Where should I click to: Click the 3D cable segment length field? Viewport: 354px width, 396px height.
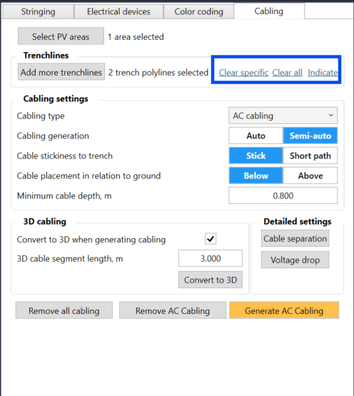[211, 258]
